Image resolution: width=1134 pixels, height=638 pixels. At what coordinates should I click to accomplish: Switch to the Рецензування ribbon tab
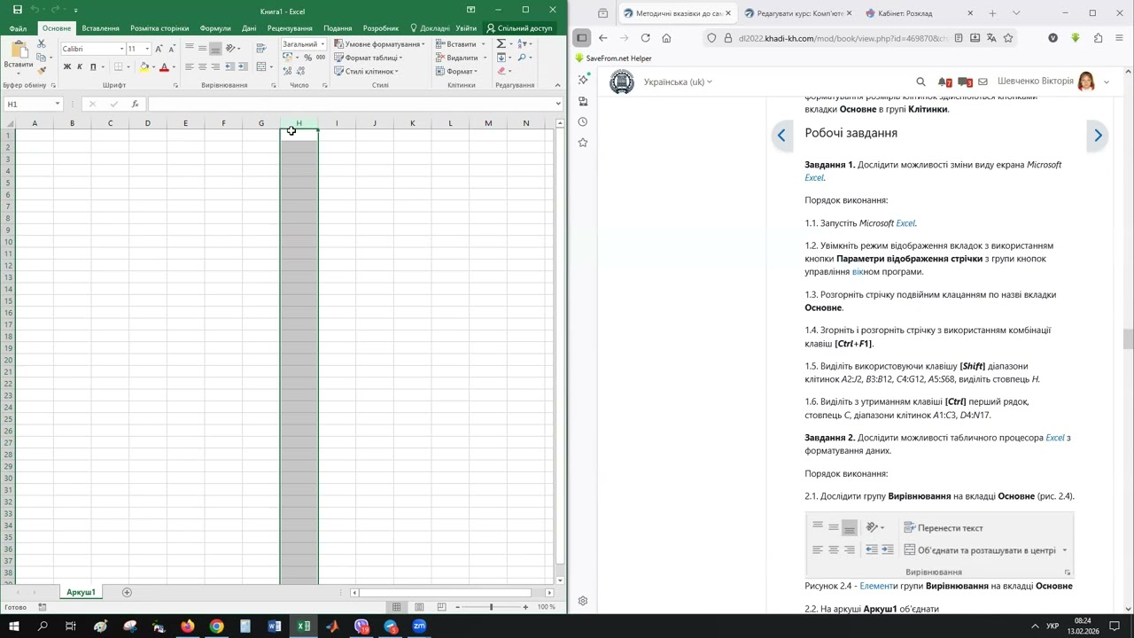tap(290, 28)
